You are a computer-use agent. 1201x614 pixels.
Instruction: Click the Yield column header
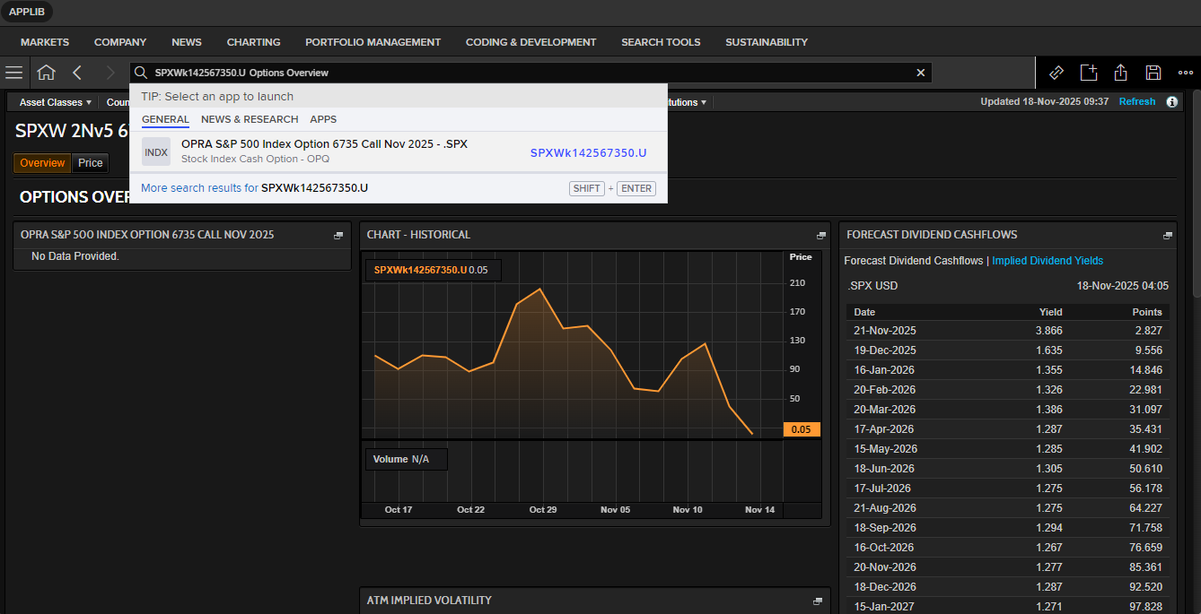pyautogui.click(x=1051, y=312)
